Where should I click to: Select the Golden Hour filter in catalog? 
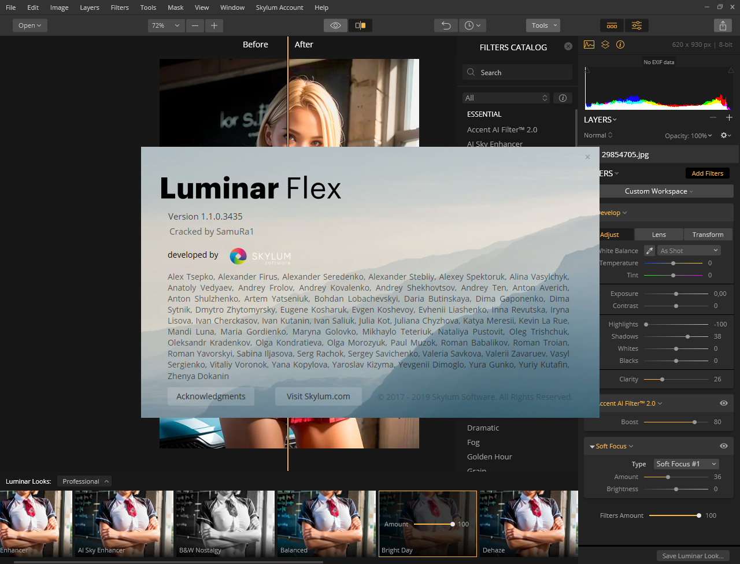click(490, 457)
